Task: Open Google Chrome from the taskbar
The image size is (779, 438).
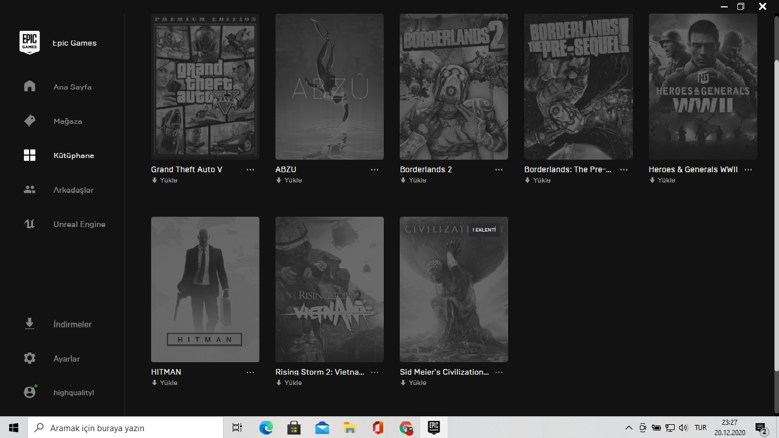Action: pyautogui.click(x=406, y=428)
